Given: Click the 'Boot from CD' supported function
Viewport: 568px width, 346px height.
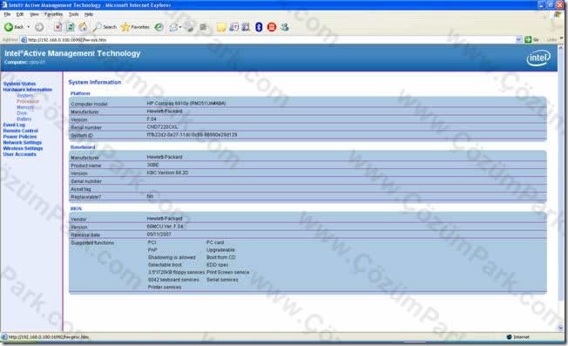Looking at the screenshot, I should [221, 257].
